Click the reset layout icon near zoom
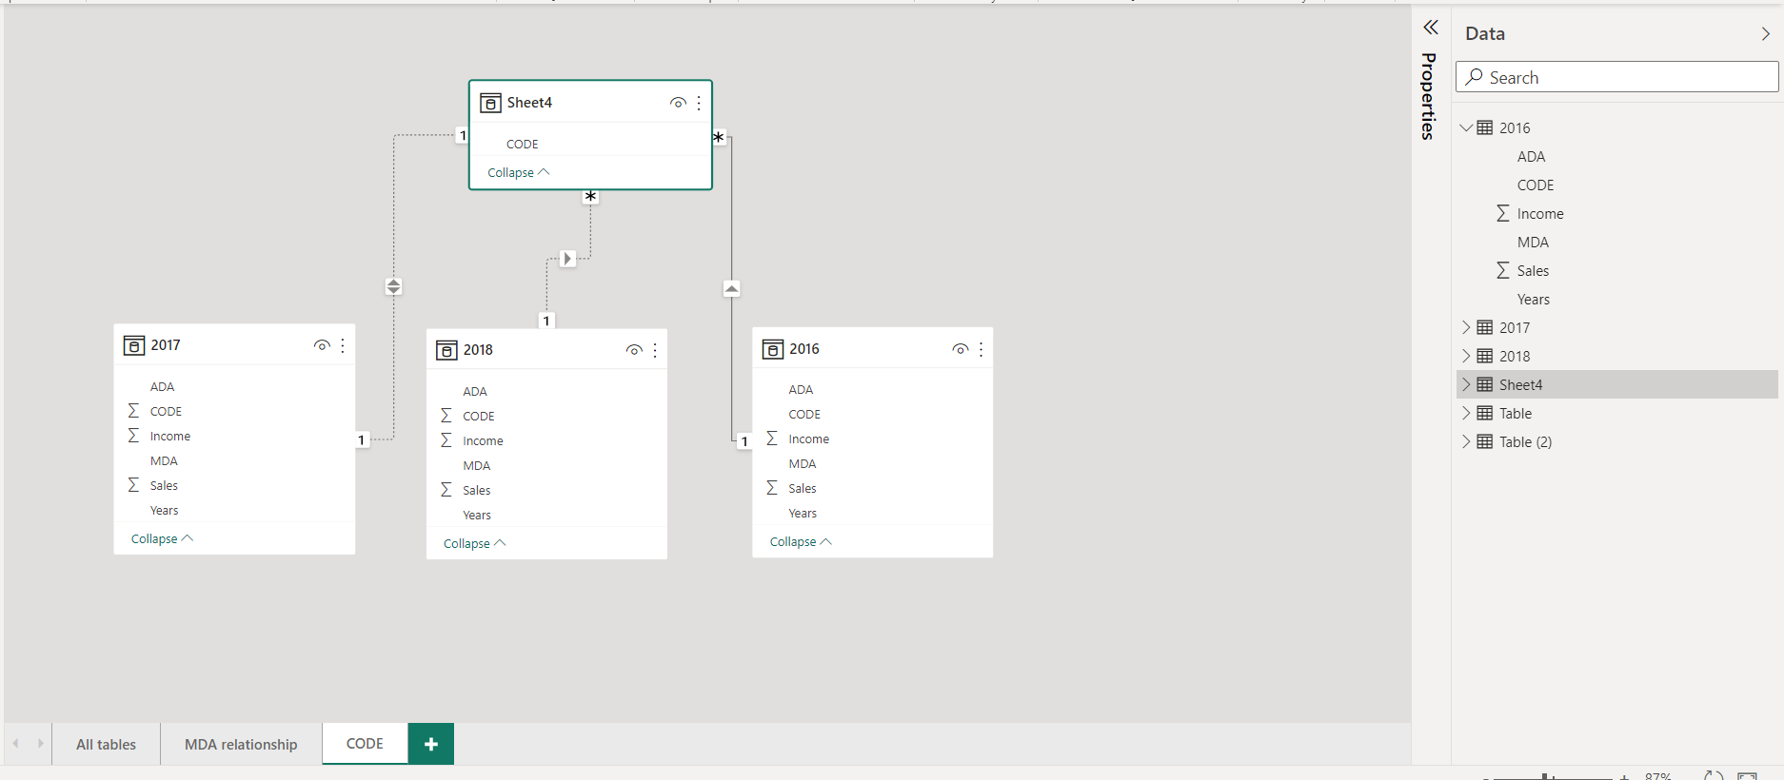 tap(1714, 776)
